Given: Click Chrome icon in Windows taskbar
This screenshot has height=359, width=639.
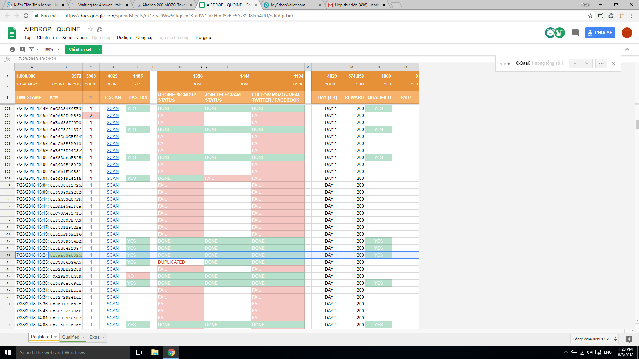Looking at the screenshot, I should tap(171, 352).
